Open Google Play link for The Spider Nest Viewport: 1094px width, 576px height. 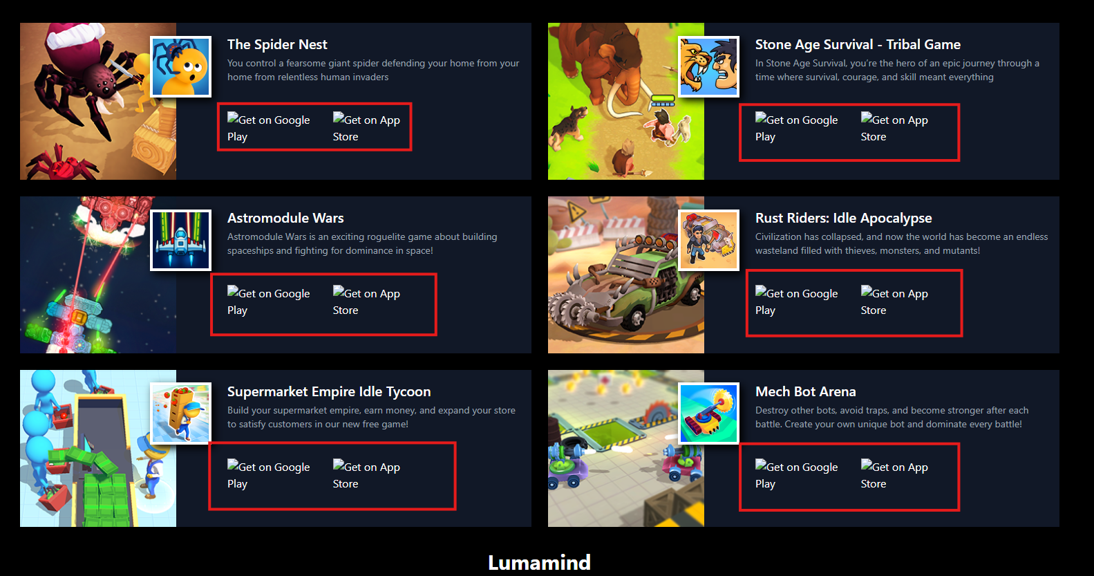click(269, 128)
